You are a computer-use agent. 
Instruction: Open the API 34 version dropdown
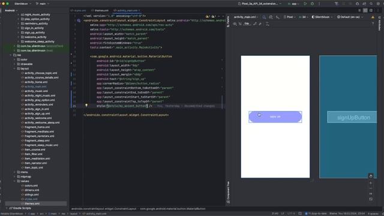click(304, 17)
